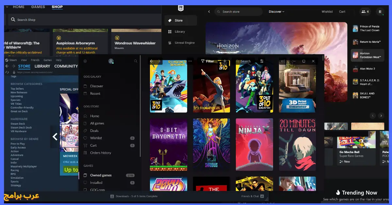Click the Steam page reload icon
Screen dimensions: 392x205
tap(8, 72)
